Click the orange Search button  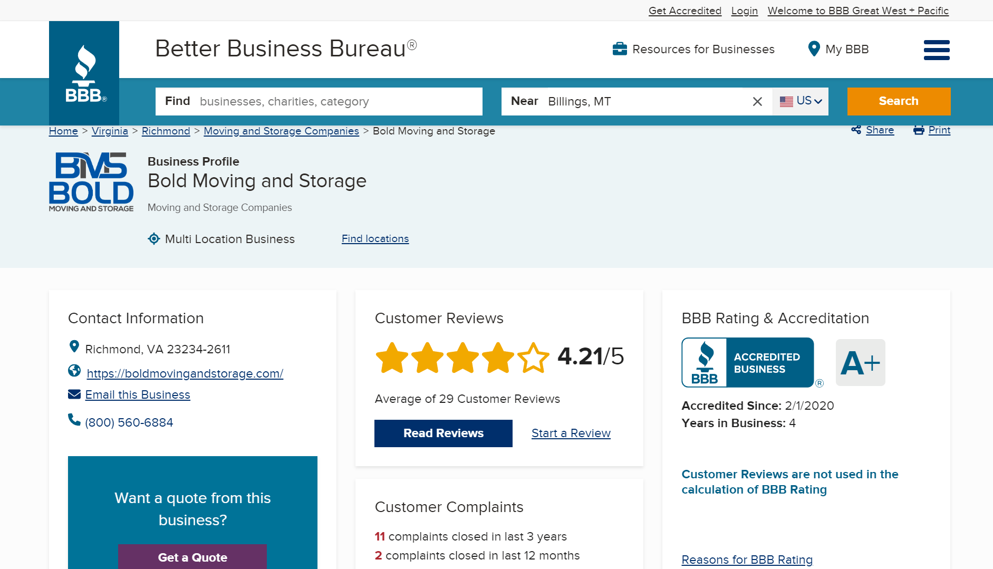pos(899,101)
